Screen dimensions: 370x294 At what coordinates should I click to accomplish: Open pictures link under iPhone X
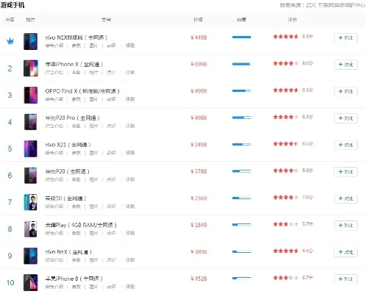pos(93,72)
